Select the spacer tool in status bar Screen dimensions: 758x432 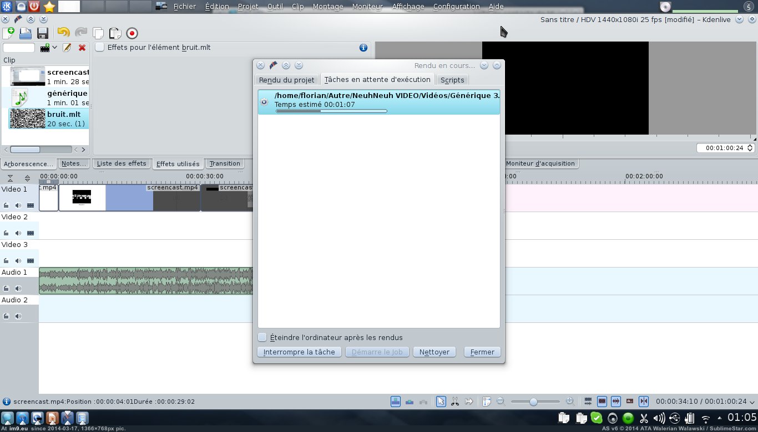pos(469,402)
